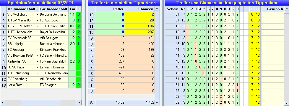This screenshot has width=289, height=106.
Task: Click row header 13 for Lazio Rom
Action: pyautogui.click(x=3, y=85)
